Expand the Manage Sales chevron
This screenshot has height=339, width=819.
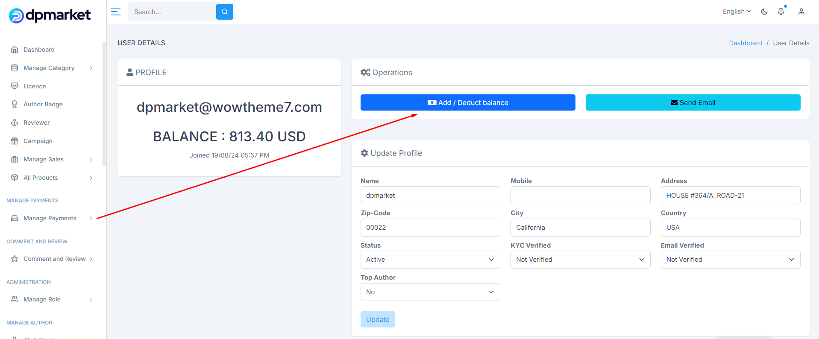(x=91, y=159)
